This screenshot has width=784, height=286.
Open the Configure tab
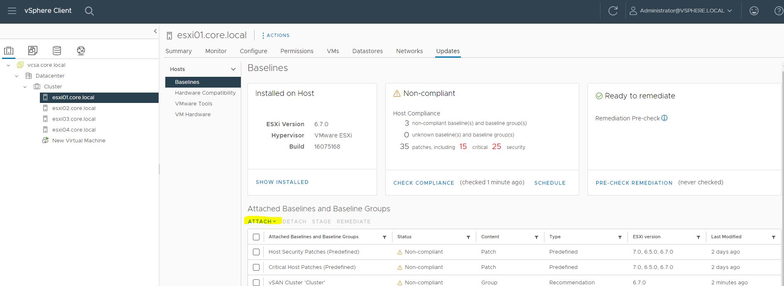click(253, 51)
